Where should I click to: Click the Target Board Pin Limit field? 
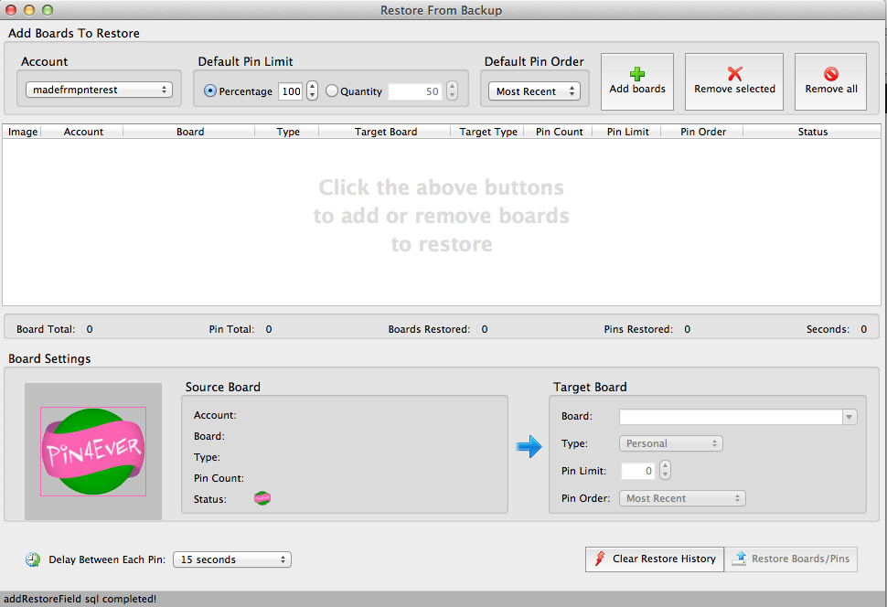[x=639, y=471]
